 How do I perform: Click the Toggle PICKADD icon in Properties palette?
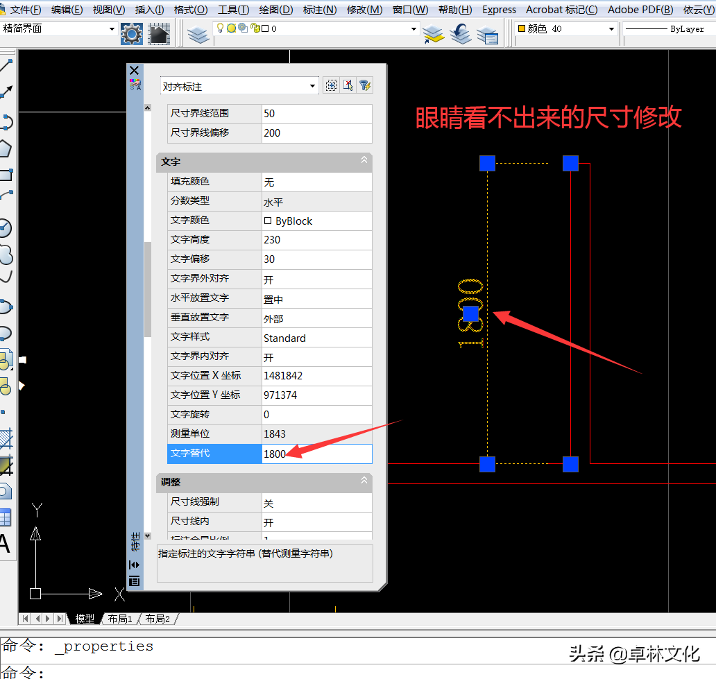click(332, 85)
